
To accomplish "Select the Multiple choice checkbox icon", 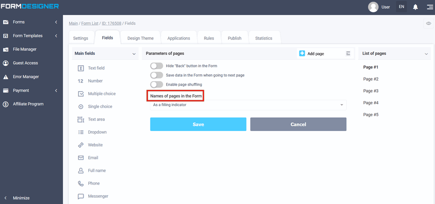I will coord(81,94).
